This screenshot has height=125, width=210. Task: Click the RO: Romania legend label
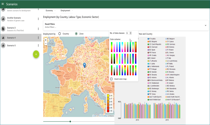(171, 69)
